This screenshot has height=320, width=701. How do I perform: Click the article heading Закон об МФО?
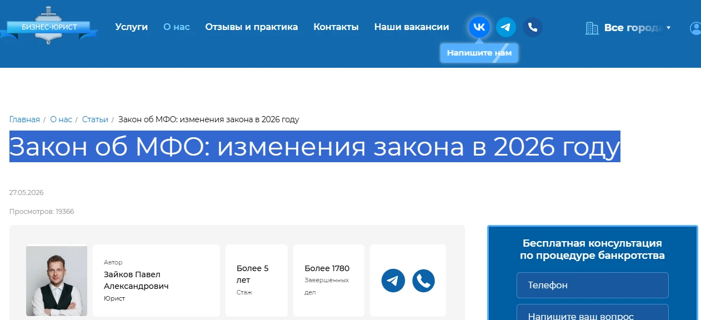point(315,147)
